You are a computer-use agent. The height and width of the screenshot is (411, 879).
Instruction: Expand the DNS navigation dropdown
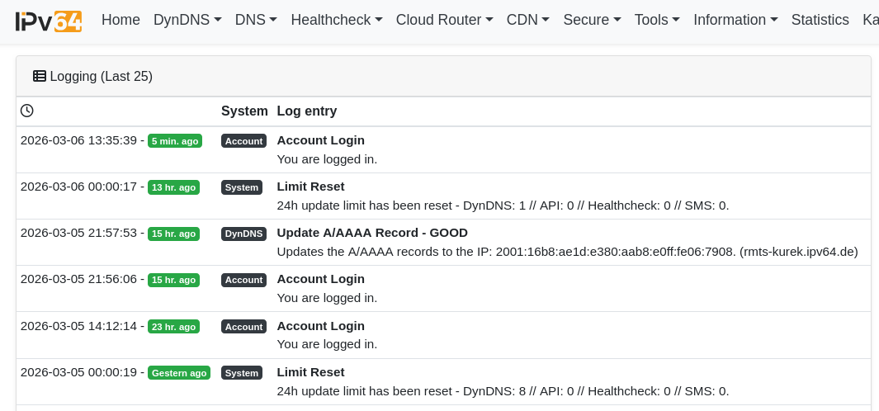pos(256,20)
